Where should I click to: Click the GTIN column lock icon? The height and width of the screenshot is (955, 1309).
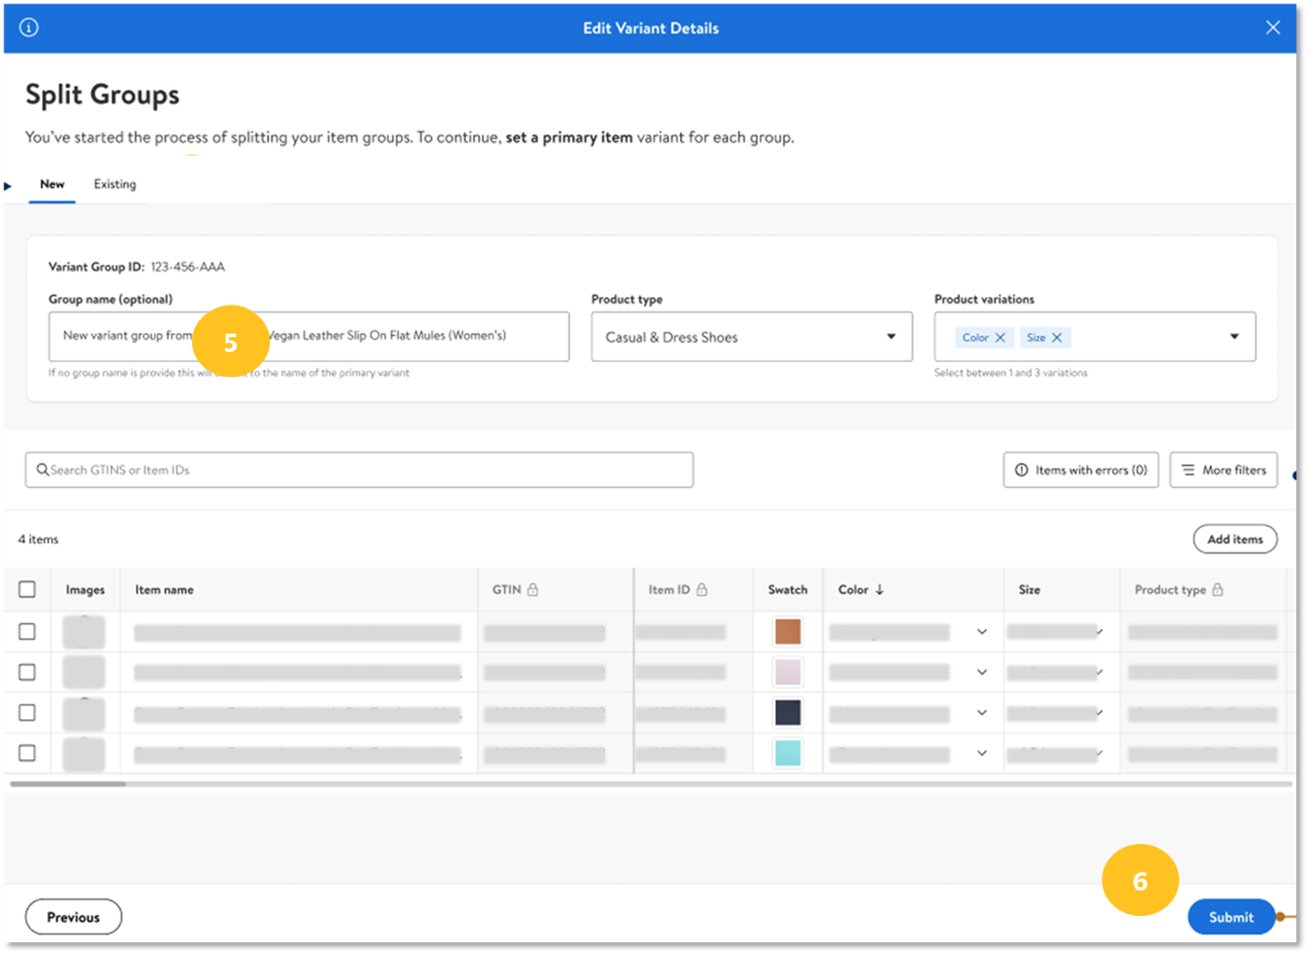pos(532,589)
